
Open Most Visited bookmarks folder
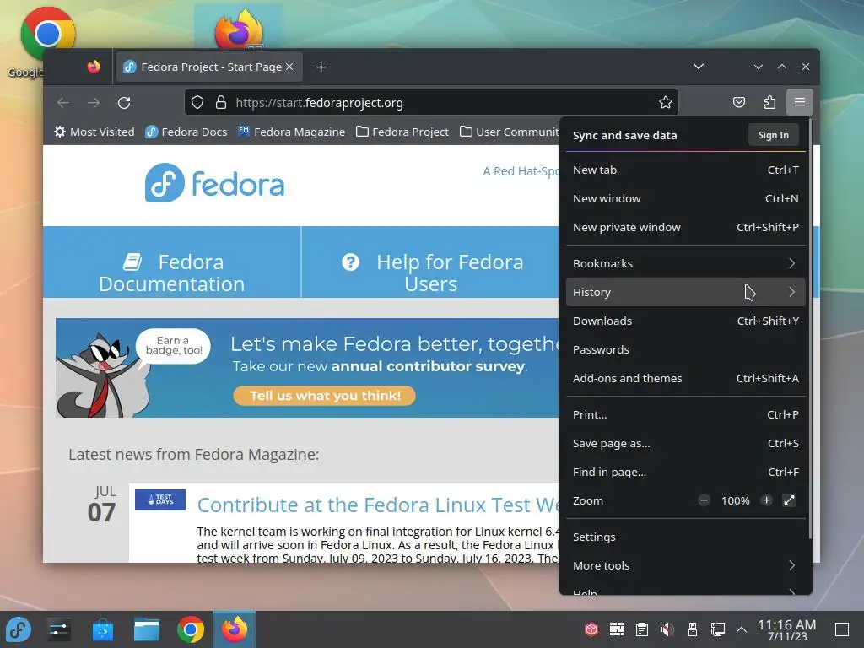94,132
